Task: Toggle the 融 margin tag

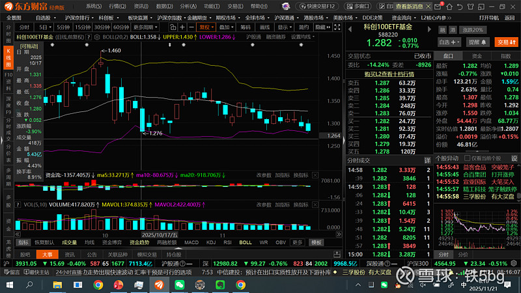Action: 442,30
